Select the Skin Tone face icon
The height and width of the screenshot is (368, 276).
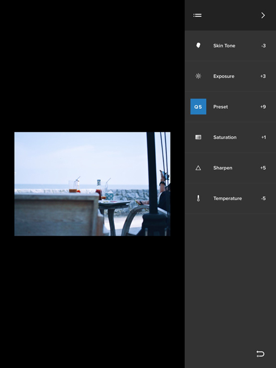point(198,45)
